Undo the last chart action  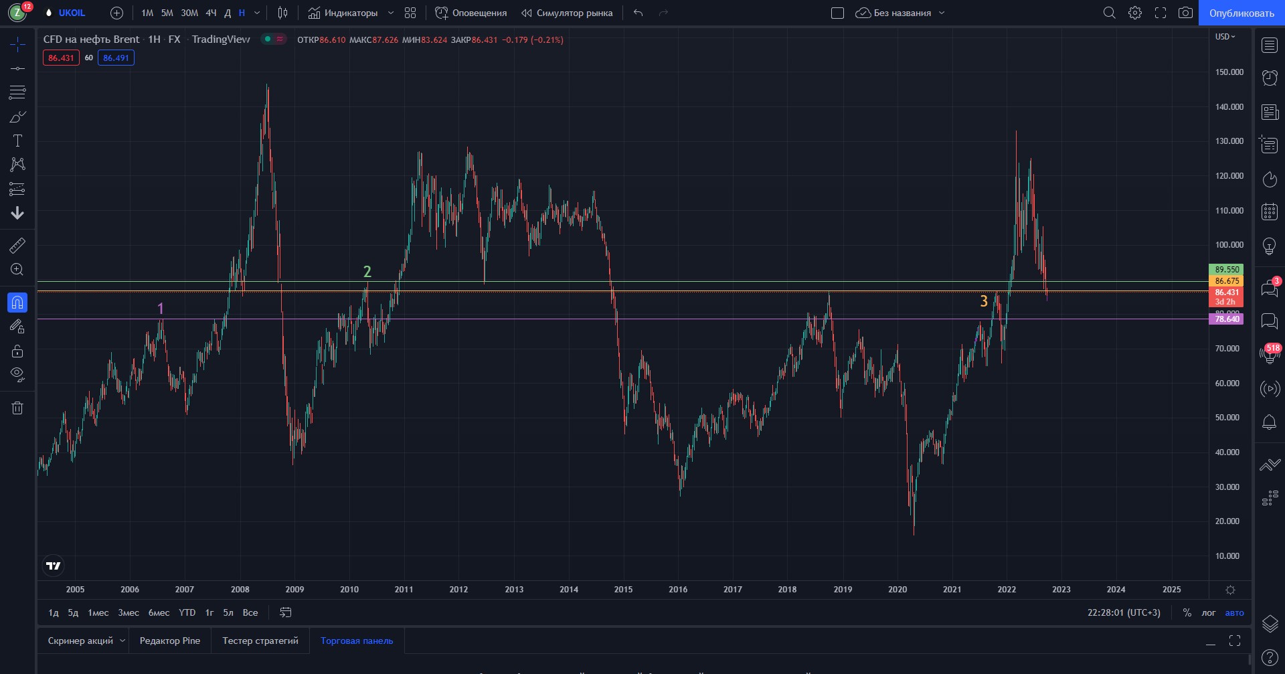click(638, 13)
